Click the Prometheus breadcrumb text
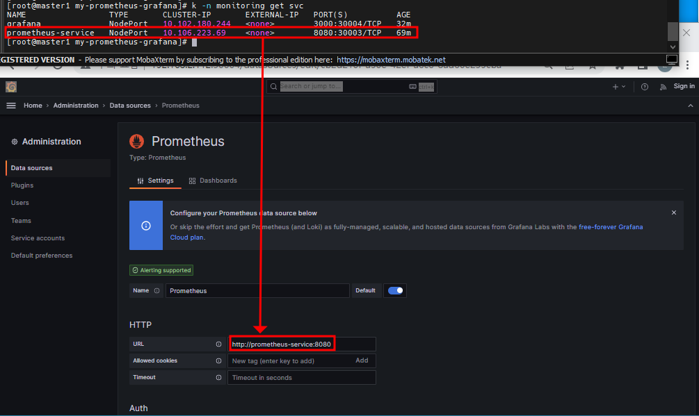Screen dimensions: 699x416 click(x=181, y=106)
